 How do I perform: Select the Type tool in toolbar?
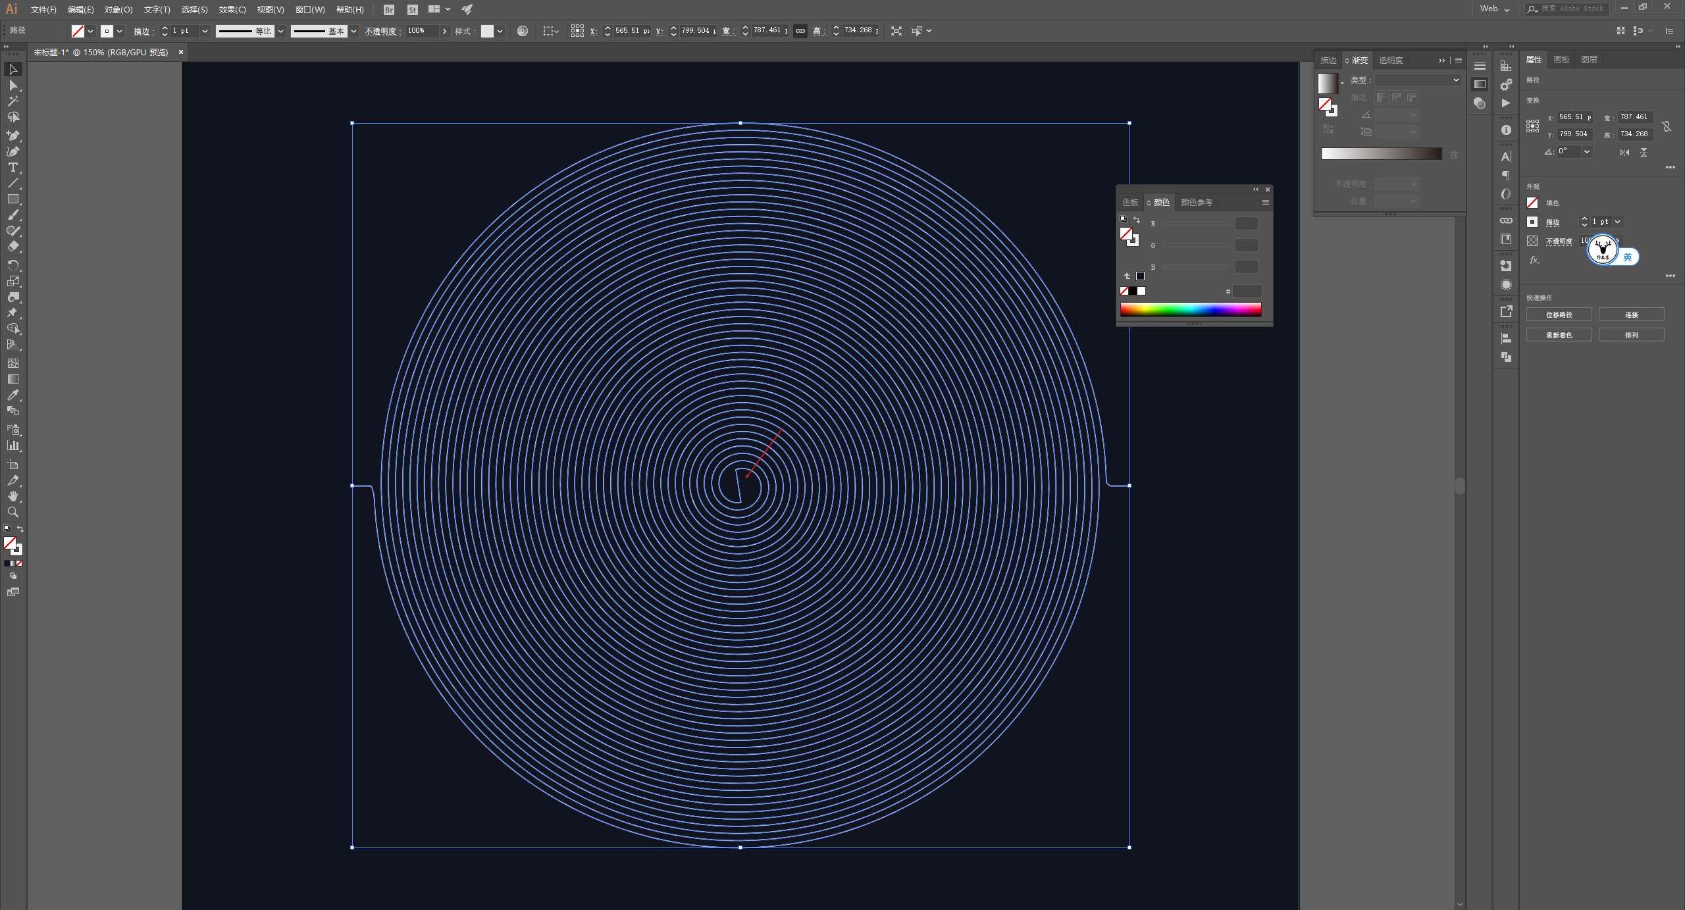pos(14,168)
